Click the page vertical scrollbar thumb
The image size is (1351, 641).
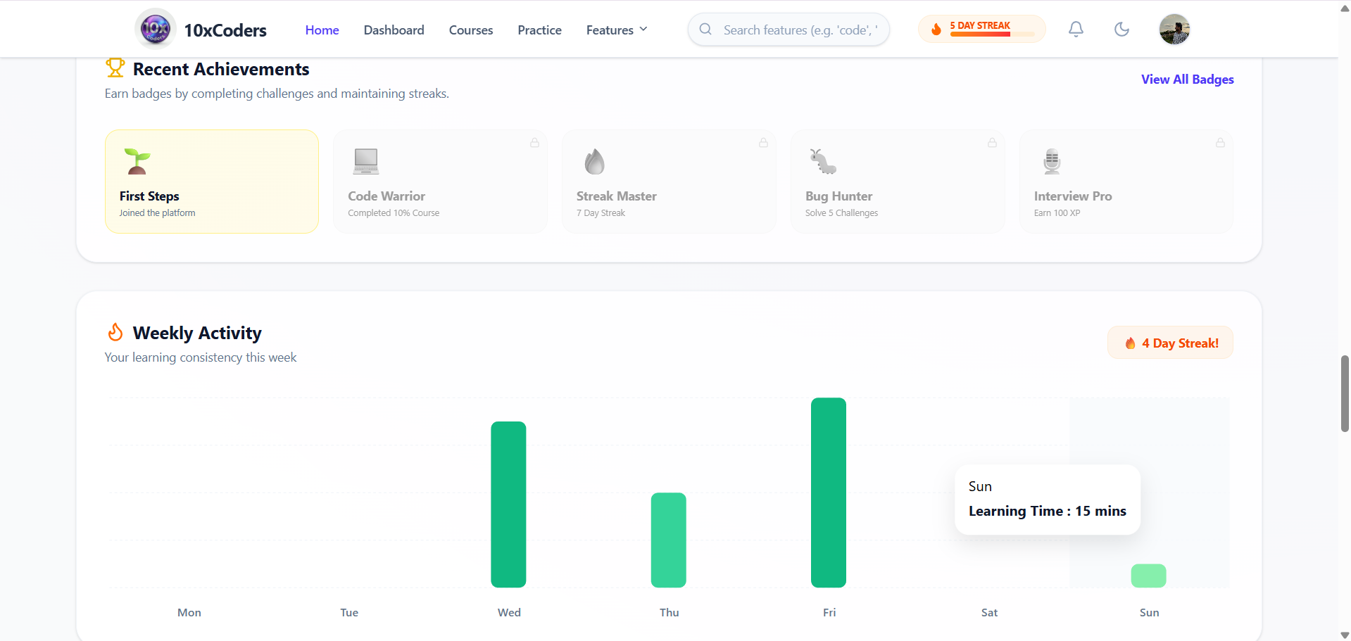point(1345,394)
